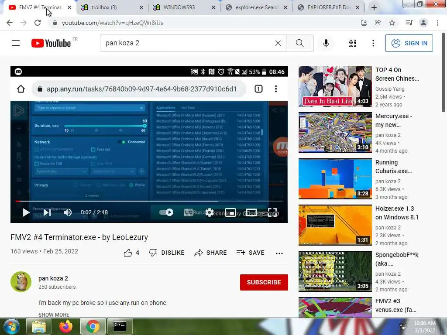Open Chrome profile avatar icon
447x335 pixels.
[x=423, y=23]
